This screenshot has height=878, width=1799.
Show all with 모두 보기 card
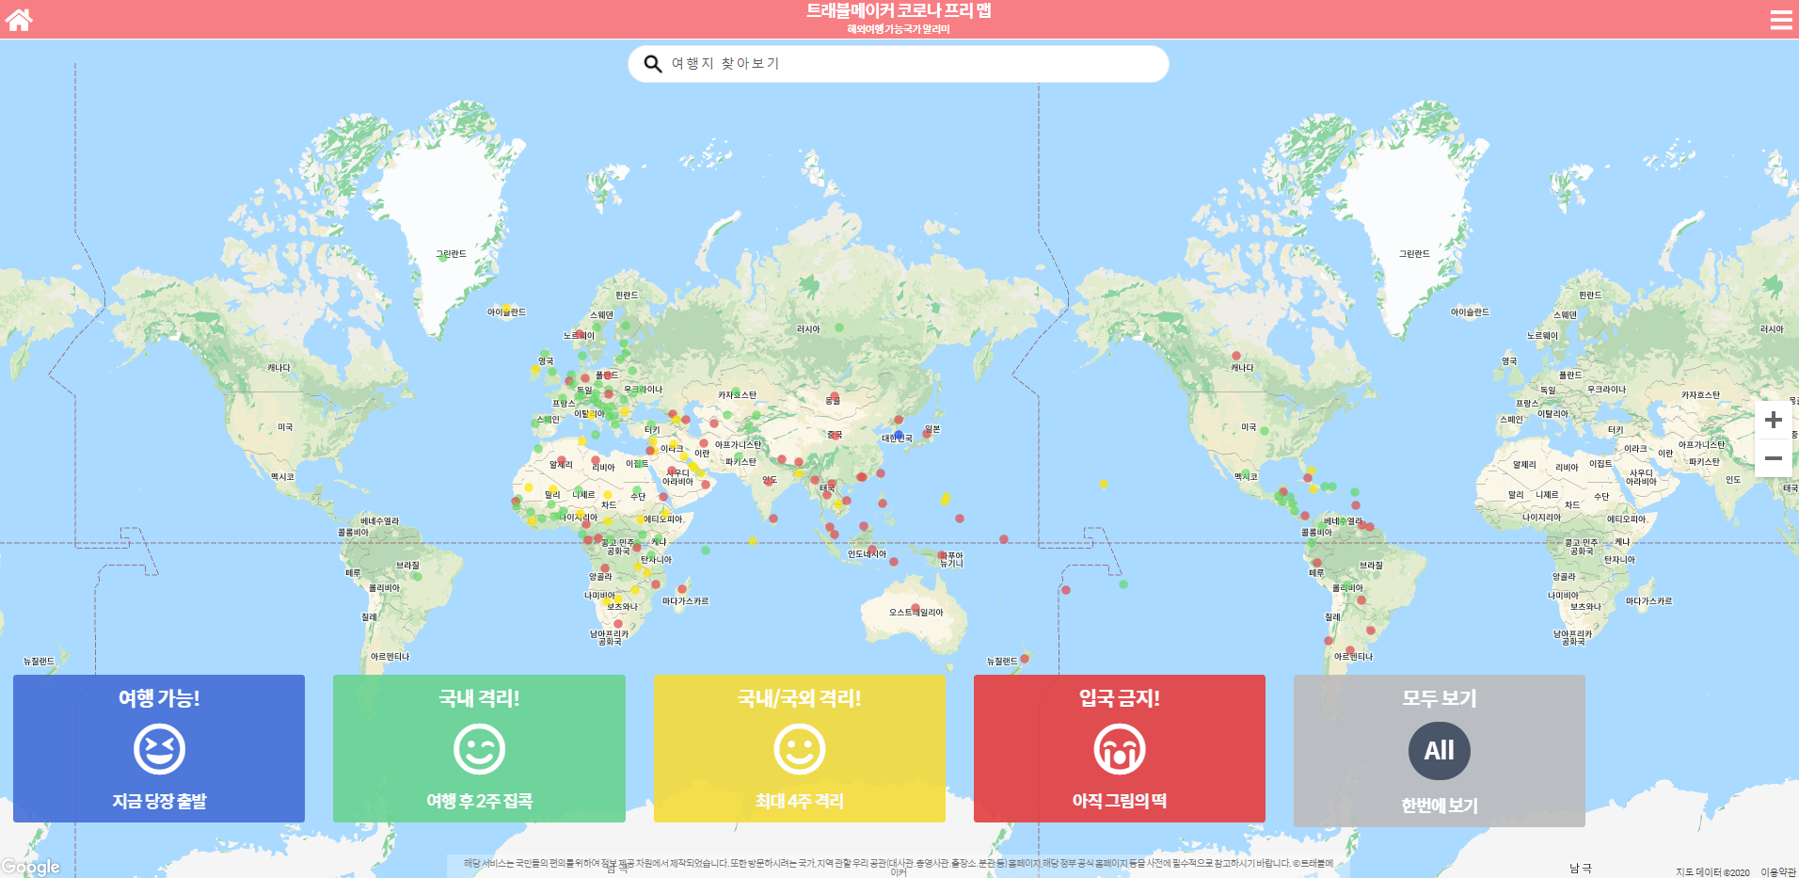pyautogui.click(x=1440, y=751)
